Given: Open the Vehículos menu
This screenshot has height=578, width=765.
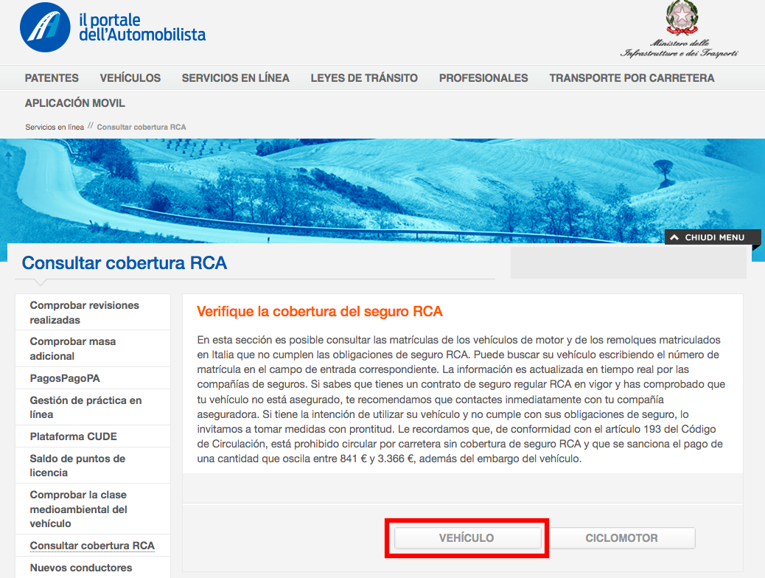Looking at the screenshot, I should [x=130, y=78].
